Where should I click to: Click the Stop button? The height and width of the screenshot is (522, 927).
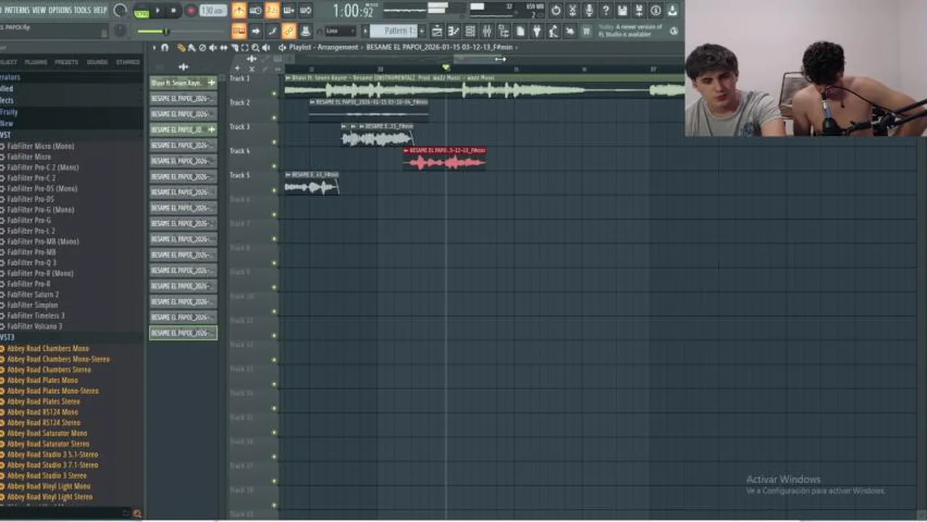tap(173, 11)
